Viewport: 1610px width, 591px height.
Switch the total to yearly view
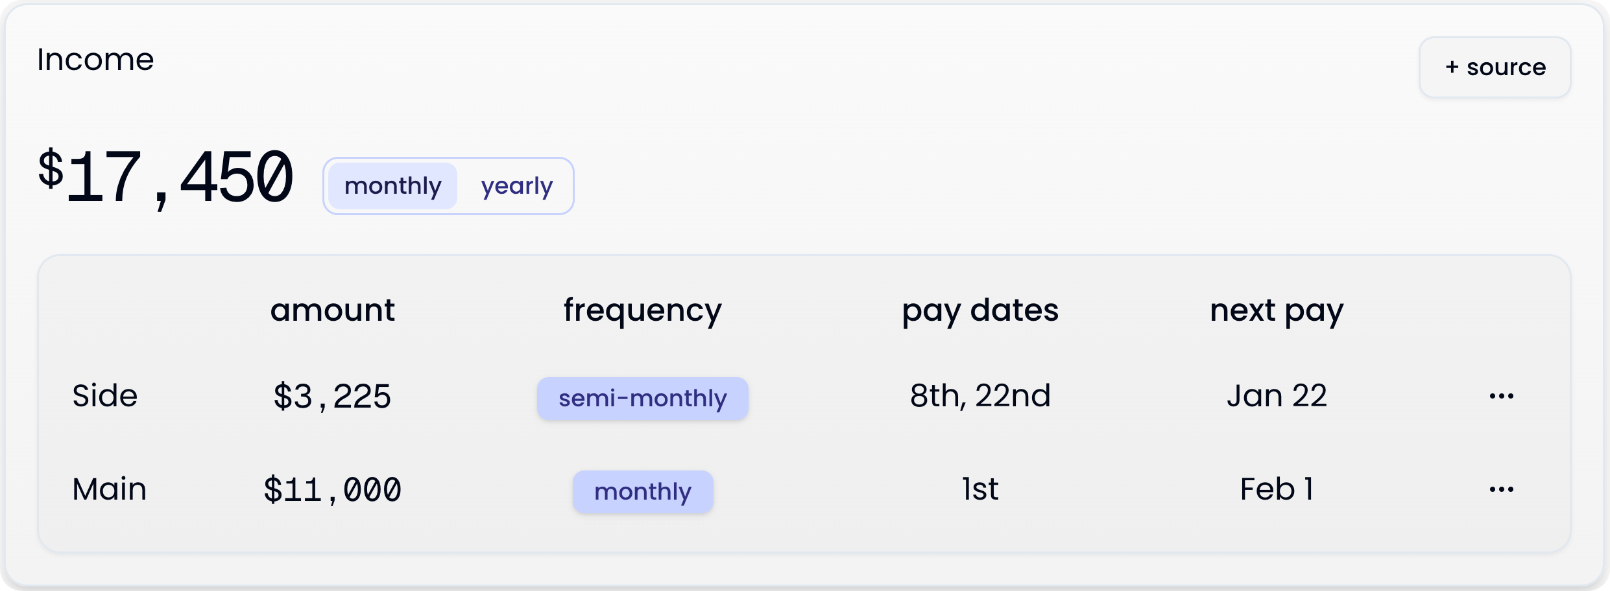(516, 186)
